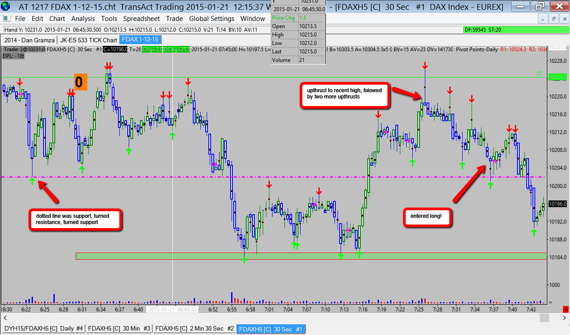Click the "DPL: -18t" text
The image size is (570, 335).
(13, 56)
